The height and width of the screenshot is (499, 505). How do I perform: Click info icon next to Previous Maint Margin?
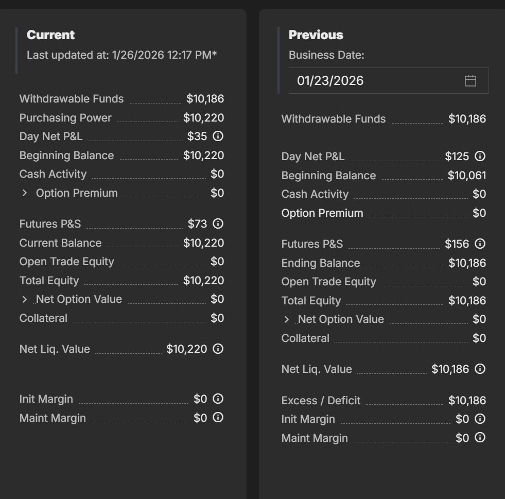[x=480, y=438]
